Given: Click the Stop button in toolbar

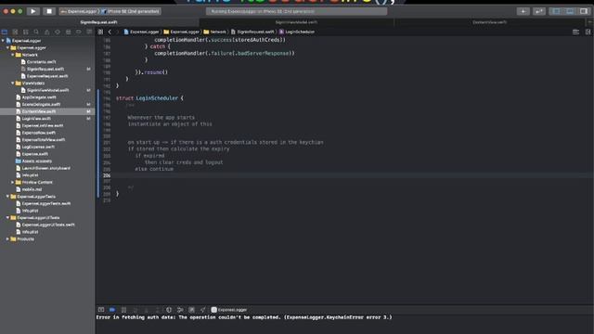Looking at the screenshot, I should 49,11.
